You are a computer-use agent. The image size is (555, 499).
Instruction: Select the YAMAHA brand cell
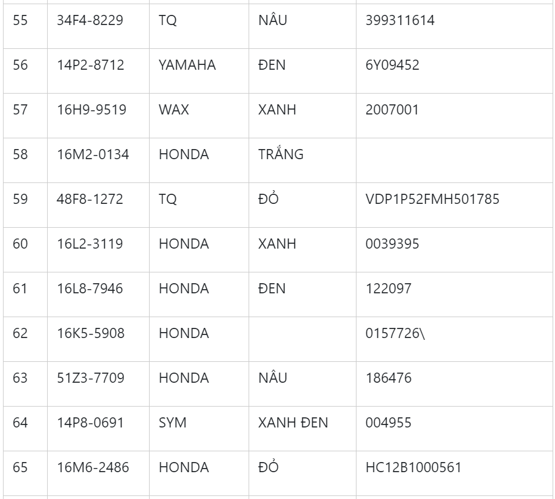tap(187, 65)
